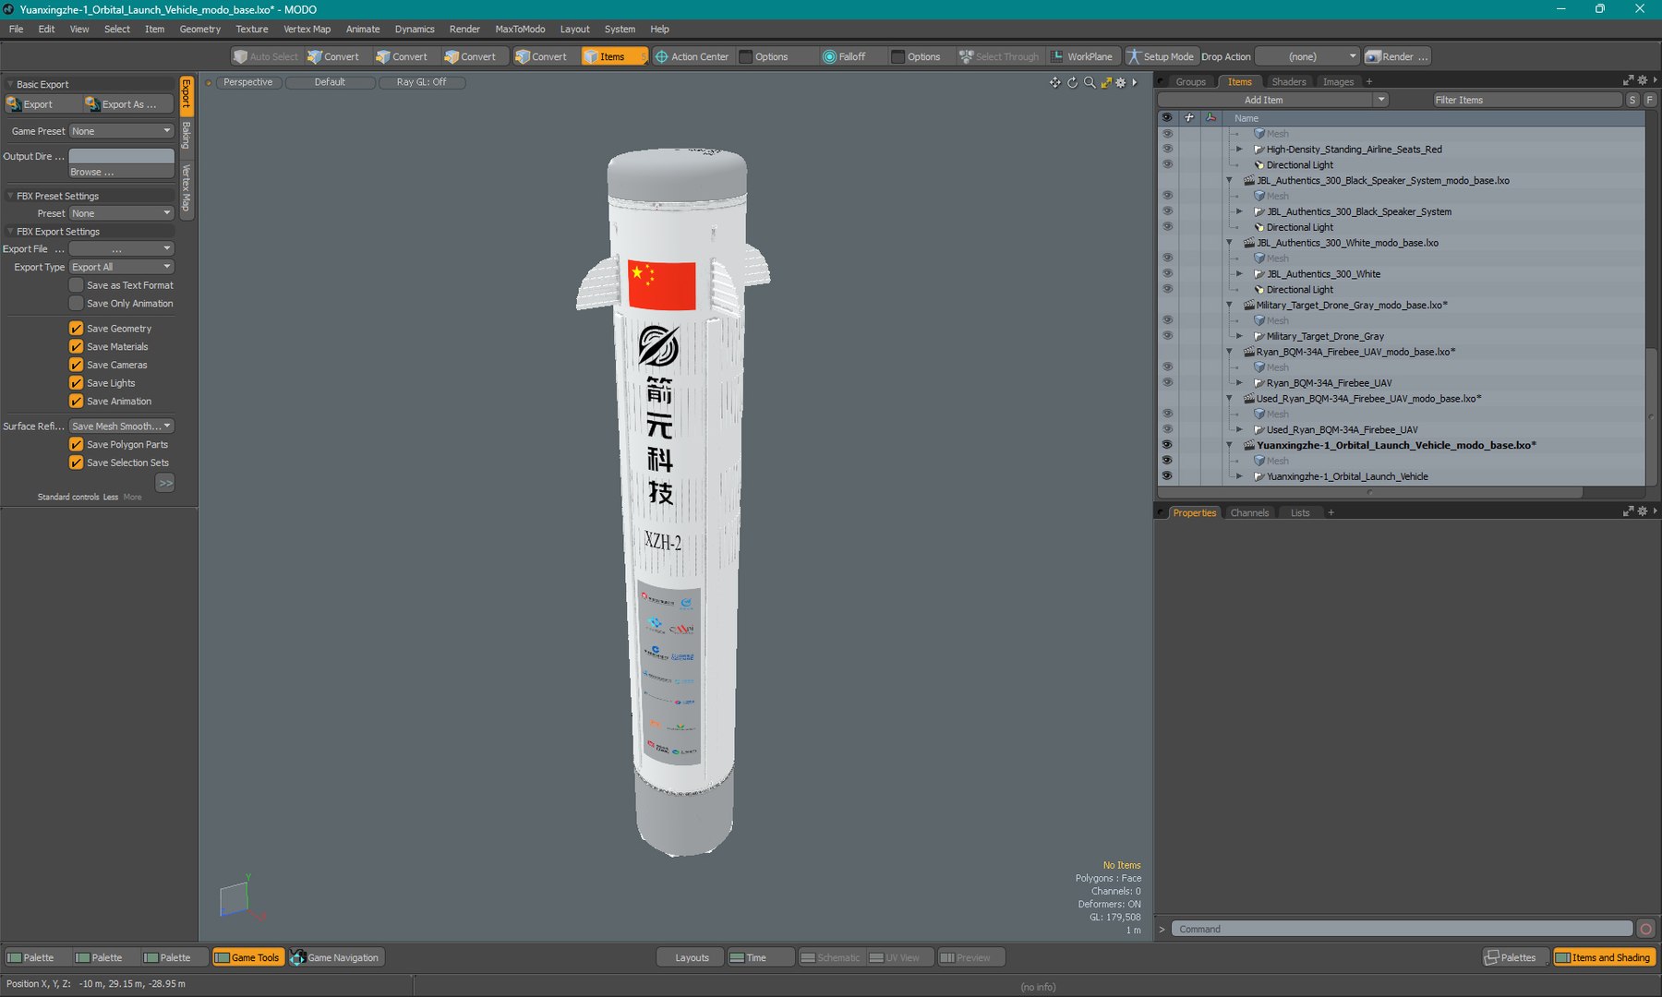Click the More standard controls link
The image size is (1662, 997).
(133, 497)
